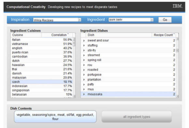Expand the moussaka dish arrow
The width and height of the screenshot is (189, 128).
point(84,94)
